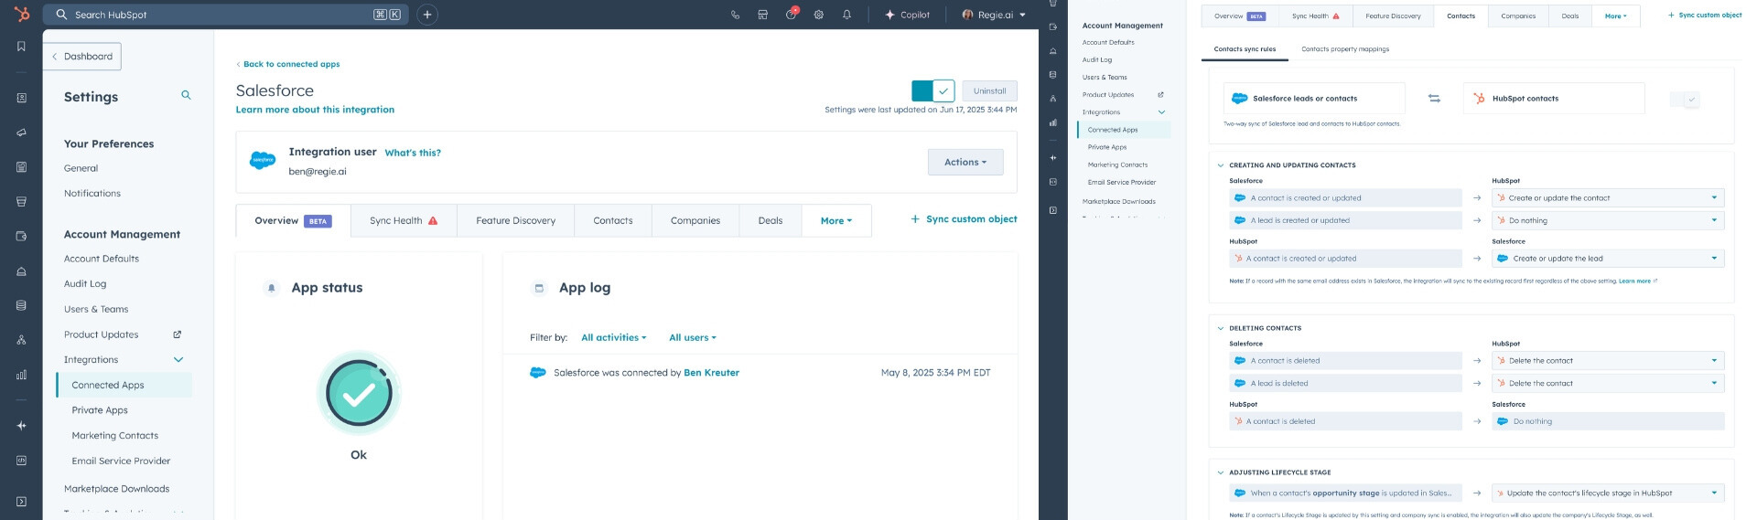Open Overview tab in right pane

coord(1239,16)
